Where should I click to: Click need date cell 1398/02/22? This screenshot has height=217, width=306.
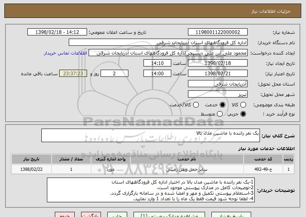[x=31, y=169]
